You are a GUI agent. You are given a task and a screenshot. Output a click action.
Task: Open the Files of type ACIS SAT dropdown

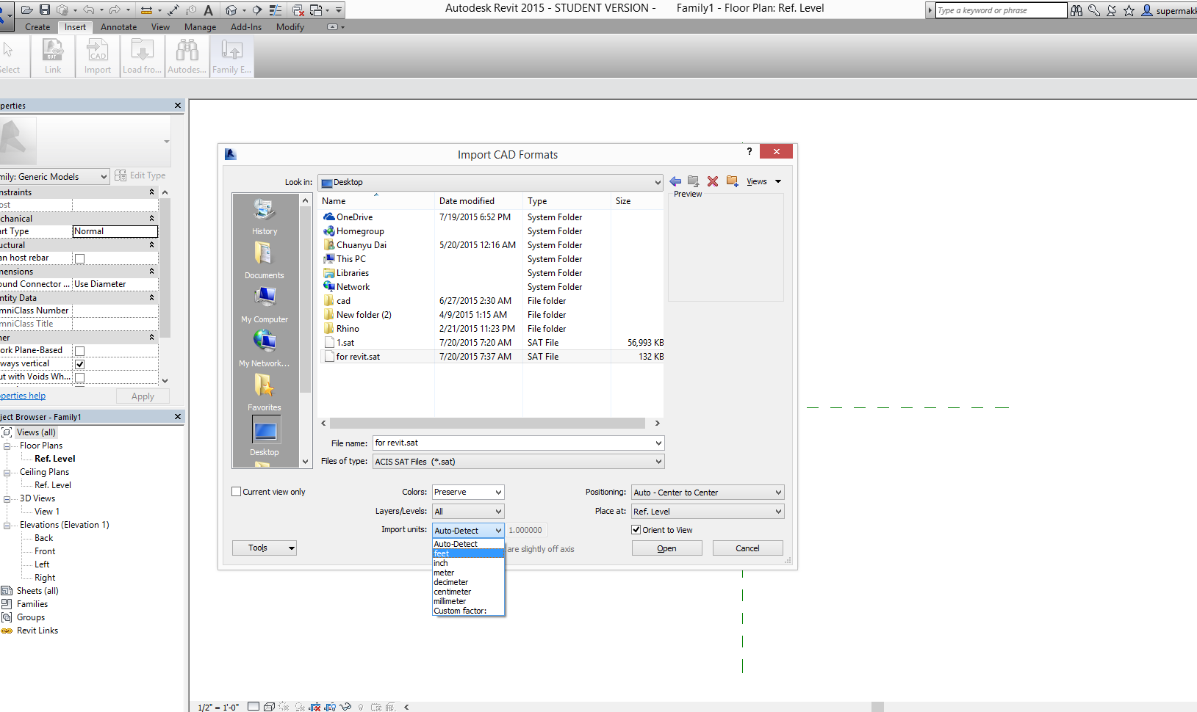pos(518,462)
